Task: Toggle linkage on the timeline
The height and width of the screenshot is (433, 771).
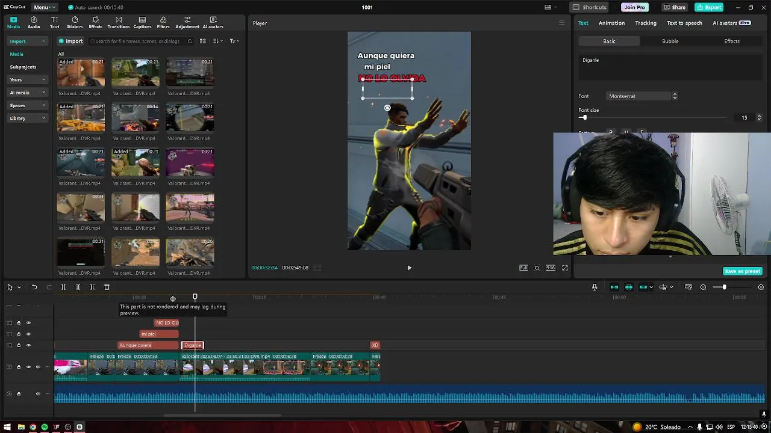Action: point(643,287)
